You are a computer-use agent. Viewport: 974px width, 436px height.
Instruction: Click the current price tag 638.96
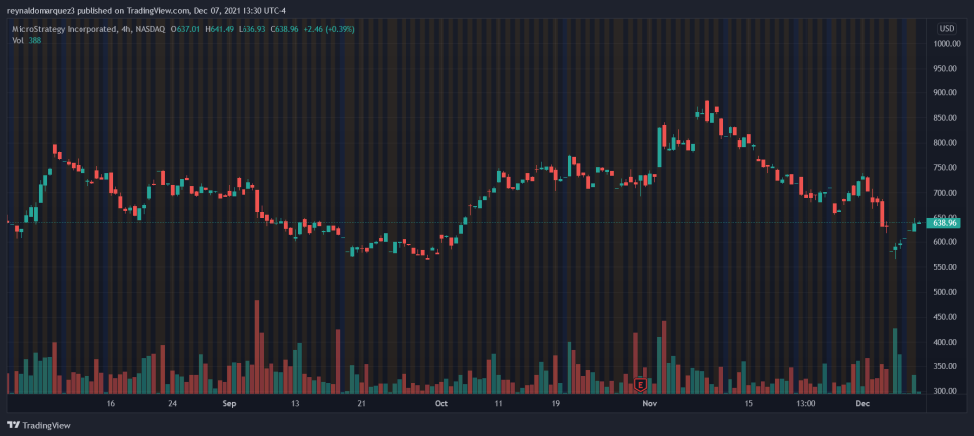point(943,223)
